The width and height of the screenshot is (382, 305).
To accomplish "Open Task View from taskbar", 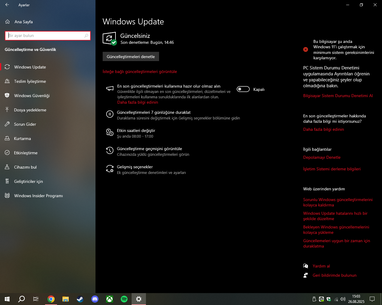I will point(36,299).
